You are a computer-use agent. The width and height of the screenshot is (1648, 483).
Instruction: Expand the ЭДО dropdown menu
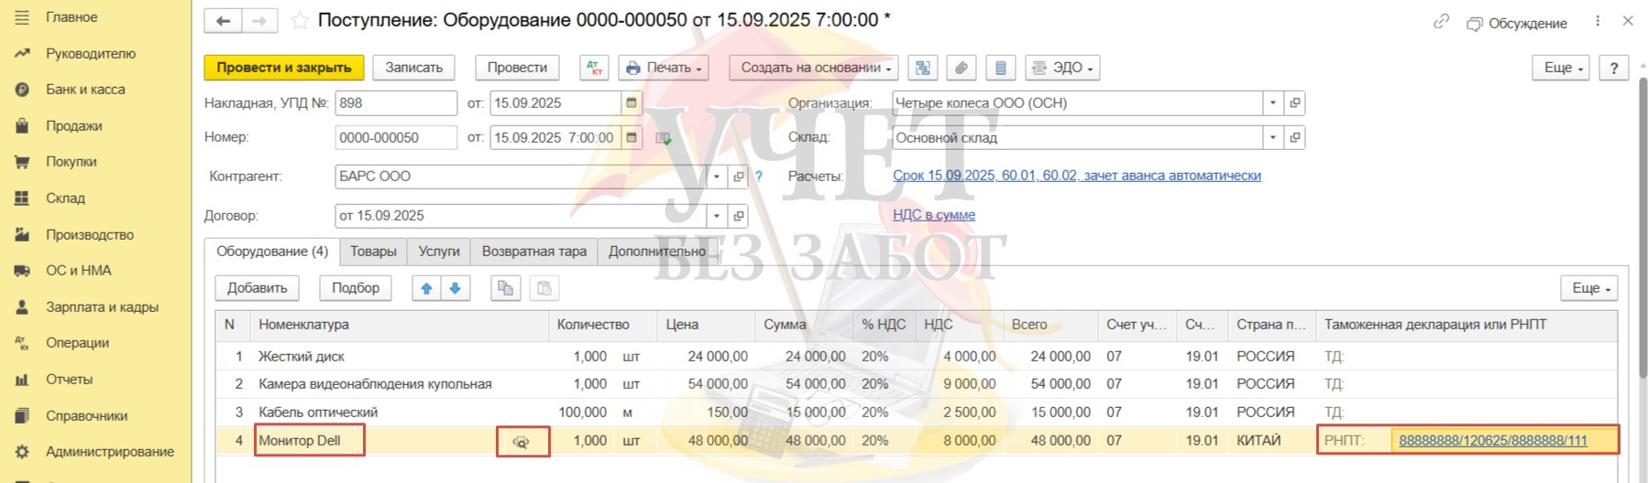[1062, 68]
